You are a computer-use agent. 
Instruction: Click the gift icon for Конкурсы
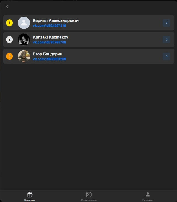(x=30, y=195)
